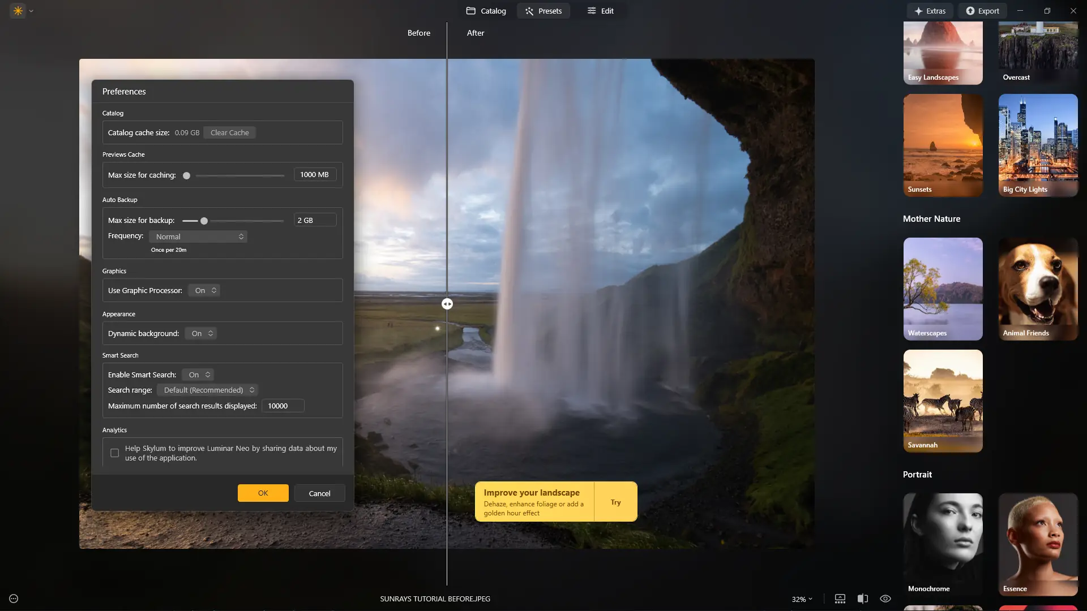Open the Catalog folder tab
This screenshot has height=611, width=1087.
(486, 11)
